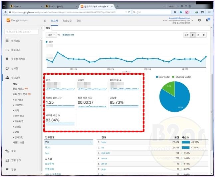The height and width of the screenshot is (177, 215).
Task: Open the chat bubble toolbar icon
Action: coord(202,12)
